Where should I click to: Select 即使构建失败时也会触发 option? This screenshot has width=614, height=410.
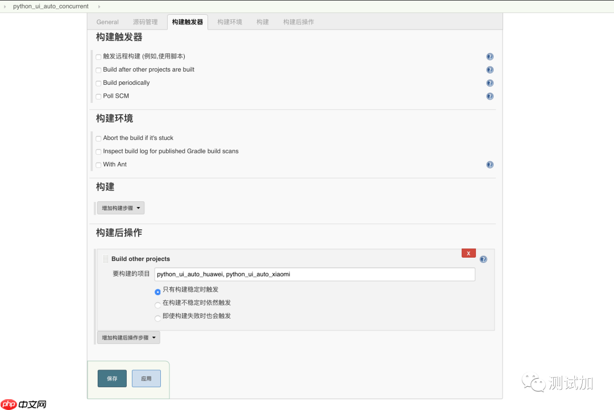click(x=157, y=318)
